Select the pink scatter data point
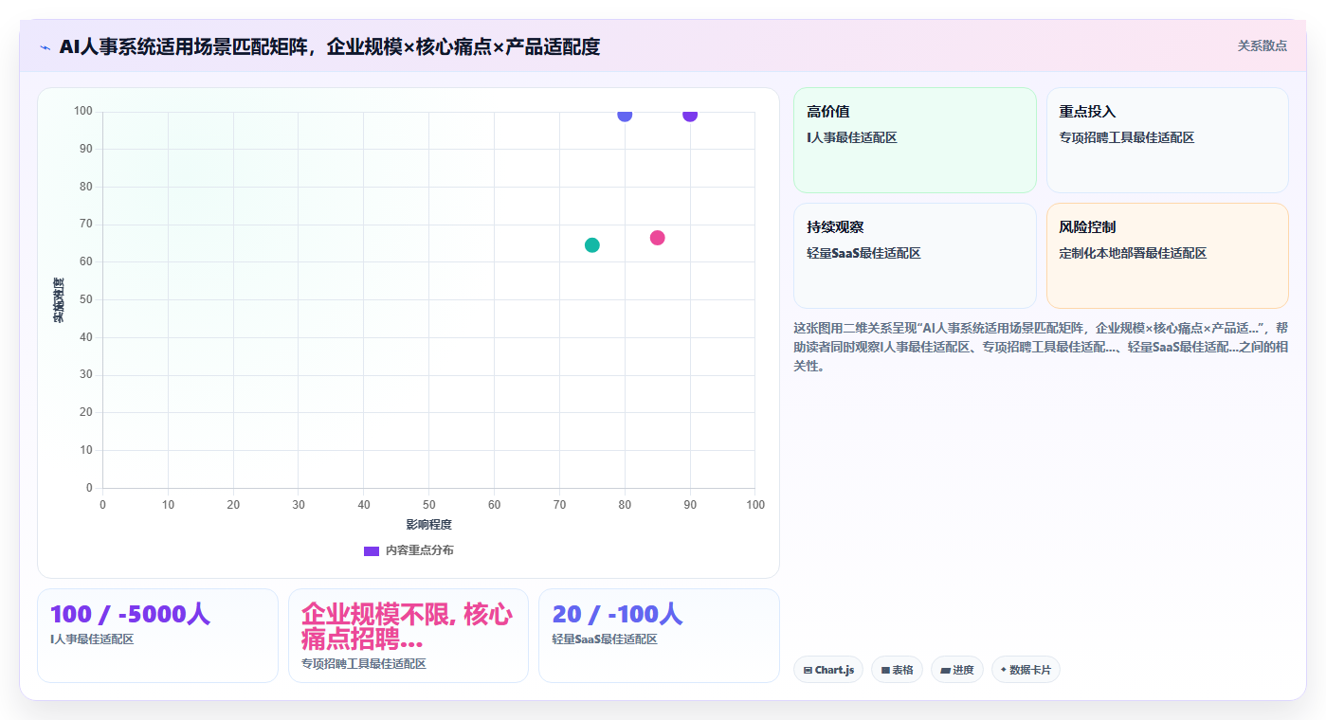1326x720 pixels. tap(657, 238)
